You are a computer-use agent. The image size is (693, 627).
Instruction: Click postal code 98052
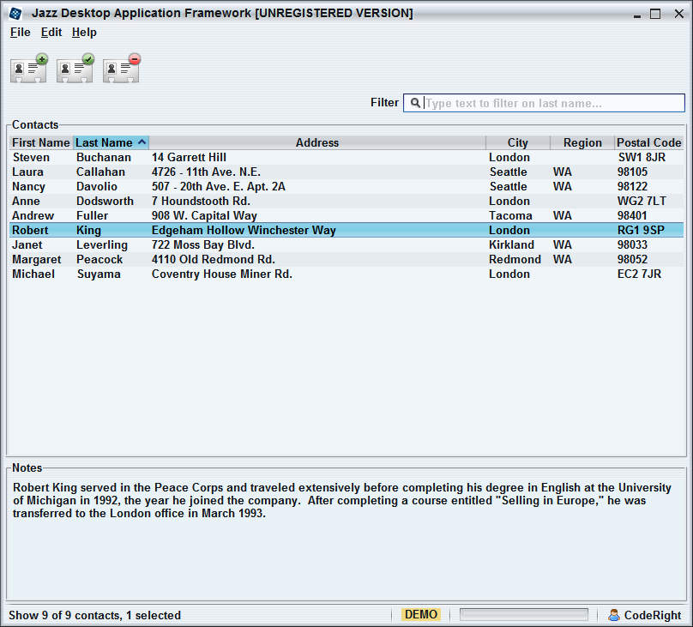pyautogui.click(x=632, y=259)
